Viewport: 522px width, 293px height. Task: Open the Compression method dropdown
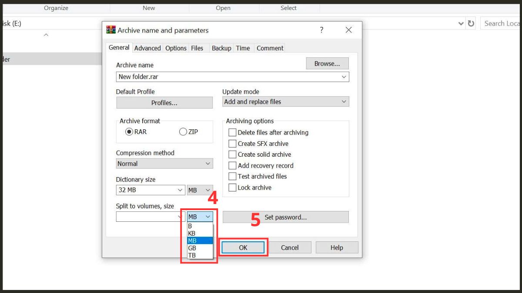pos(164,164)
